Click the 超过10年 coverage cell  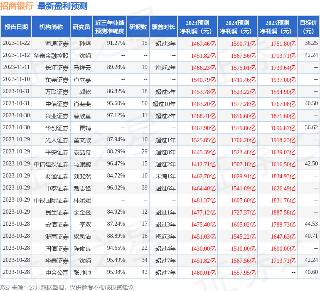[x=164, y=104]
